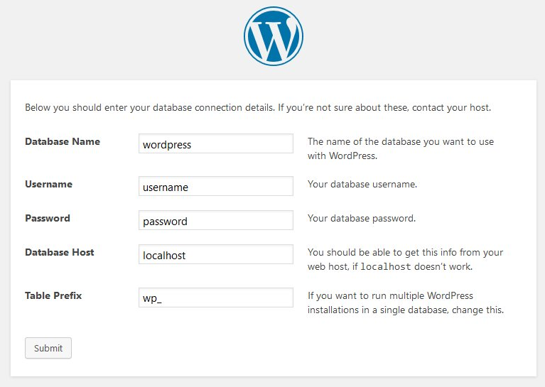
Task: Click the database name description text
Action: pyautogui.click(x=400, y=148)
